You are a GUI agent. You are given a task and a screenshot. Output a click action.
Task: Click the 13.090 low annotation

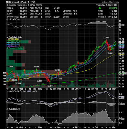click(26, 79)
